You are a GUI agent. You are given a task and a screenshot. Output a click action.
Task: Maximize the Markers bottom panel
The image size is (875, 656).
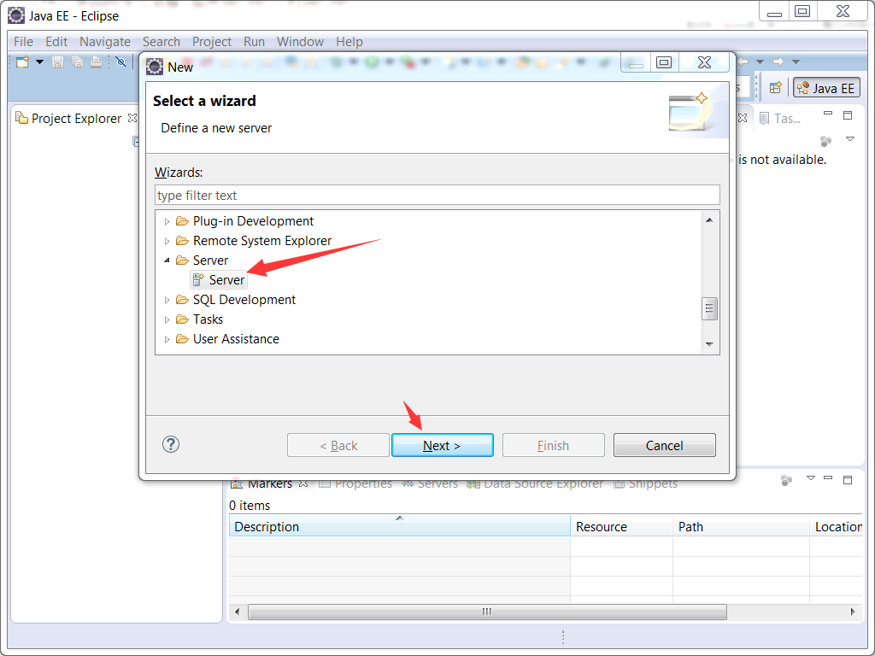(848, 479)
